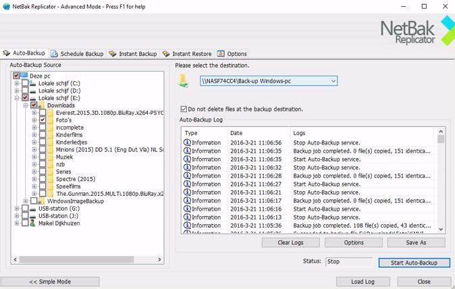Click the nzb folder icon

pos(51,164)
